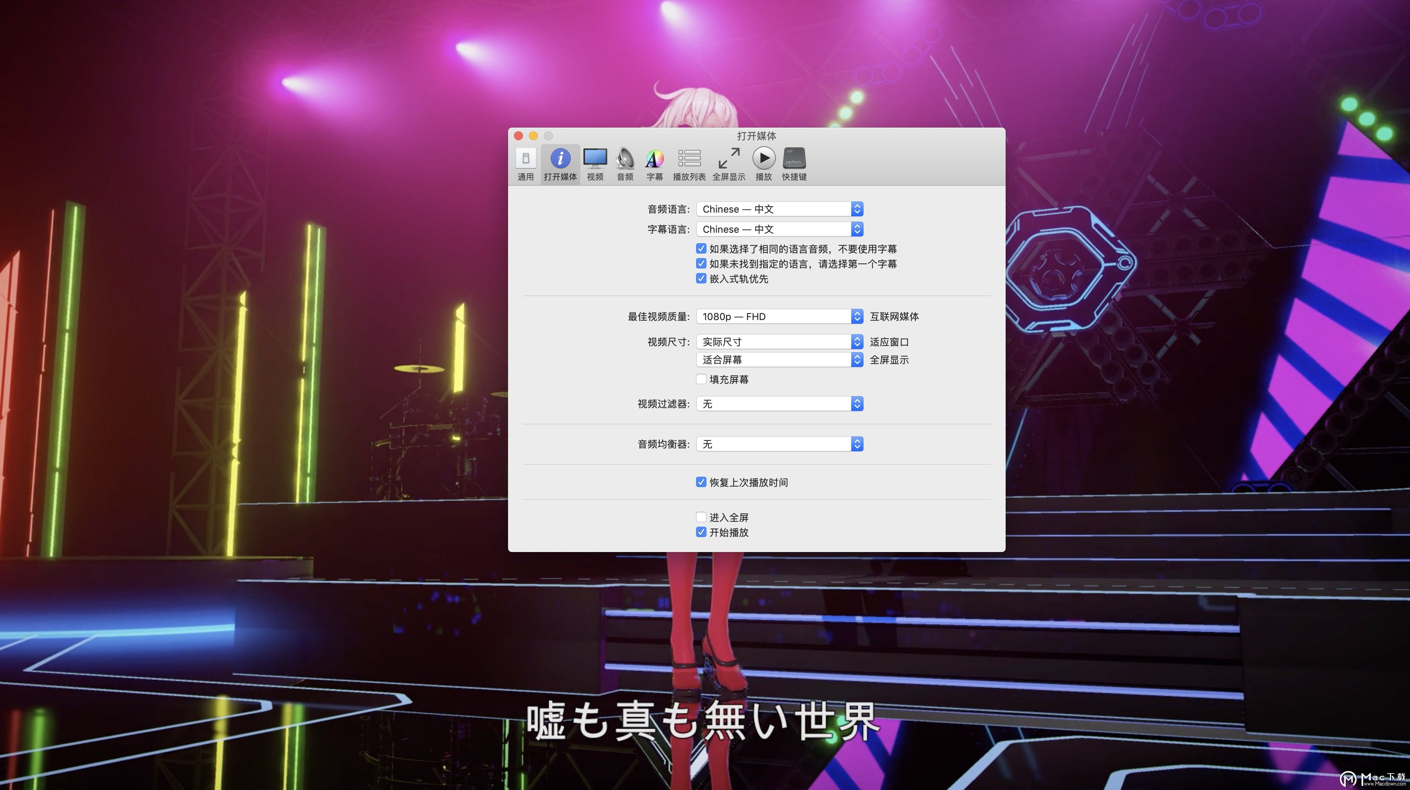Click the yellow minimize window button
The height and width of the screenshot is (790, 1410).
533,136
